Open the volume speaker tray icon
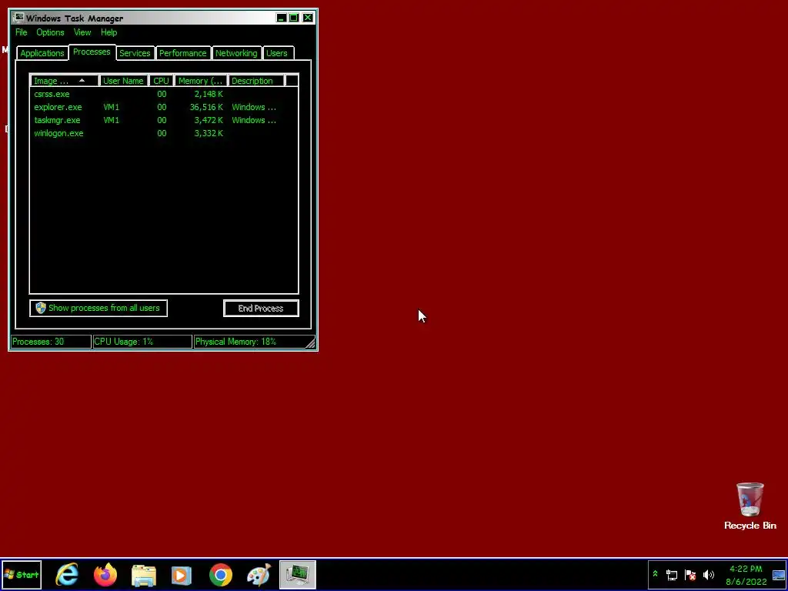 pos(709,574)
